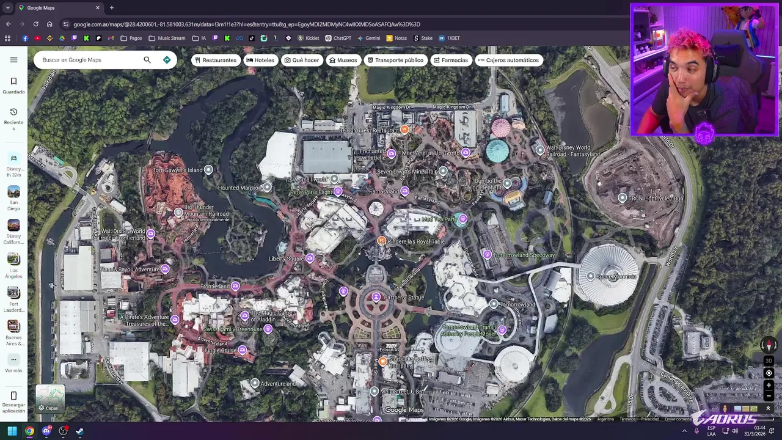Show hidden system tray icons

pos(684,431)
